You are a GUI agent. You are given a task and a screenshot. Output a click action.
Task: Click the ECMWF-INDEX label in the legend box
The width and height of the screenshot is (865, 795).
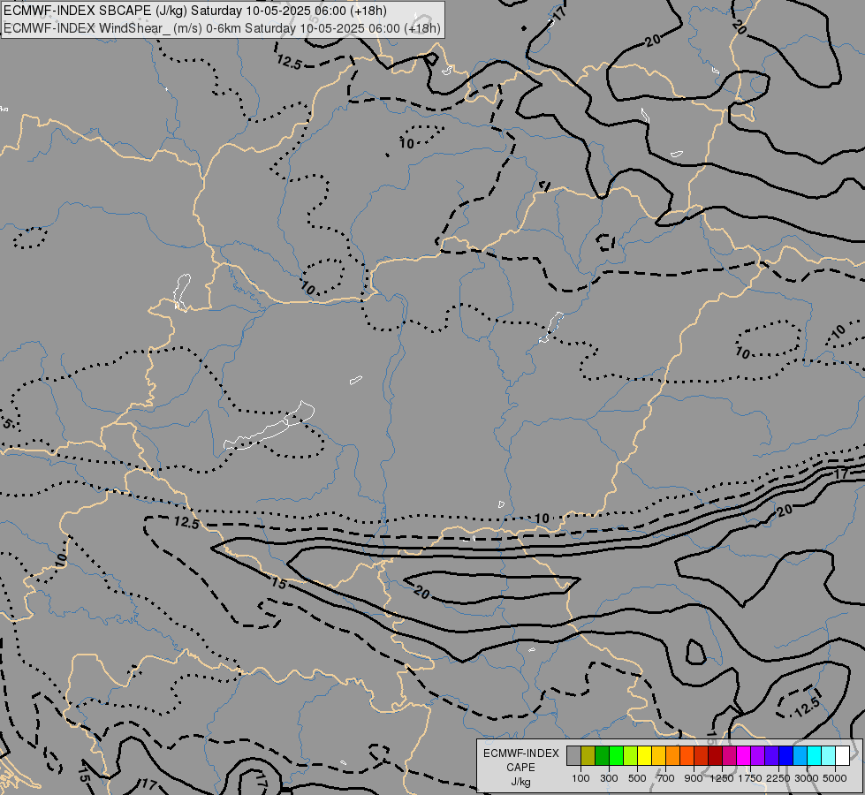click(x=521, y=753)
